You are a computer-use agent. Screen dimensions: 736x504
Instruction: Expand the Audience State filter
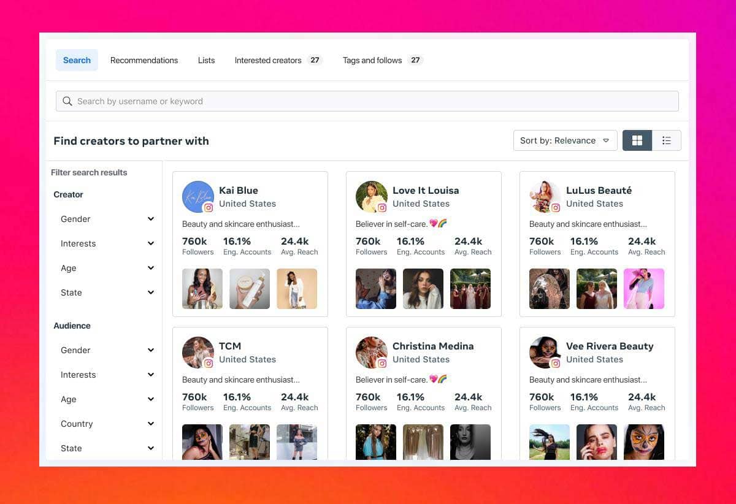[107, 448]
